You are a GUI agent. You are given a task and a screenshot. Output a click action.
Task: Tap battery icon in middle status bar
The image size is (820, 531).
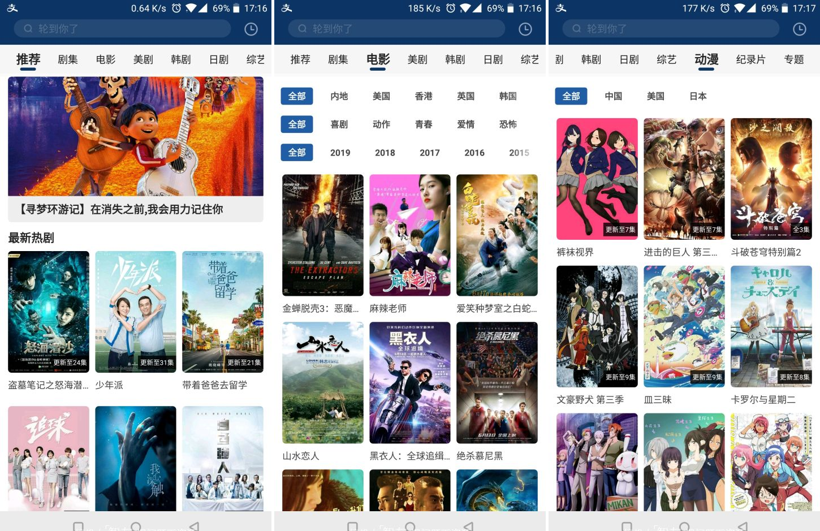point(511,8)
